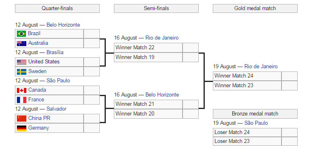Click the Australia flag icon
The width and height of the screenshot is (313, 151).
tap(21, 43)
